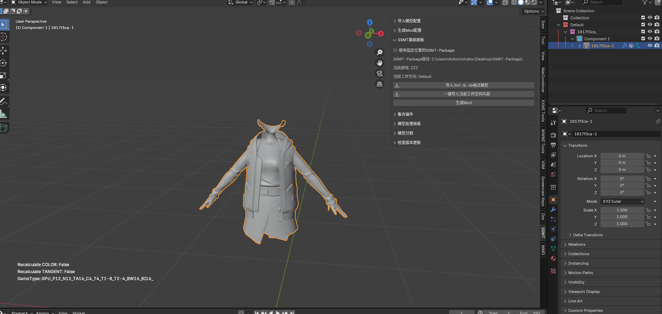Choose the Move tool
This screenshot has width=662, height=314.
3,51
